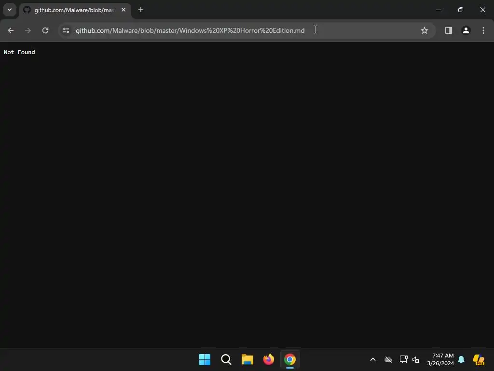Click the cloud sync tray icon

tap(388, 359)
